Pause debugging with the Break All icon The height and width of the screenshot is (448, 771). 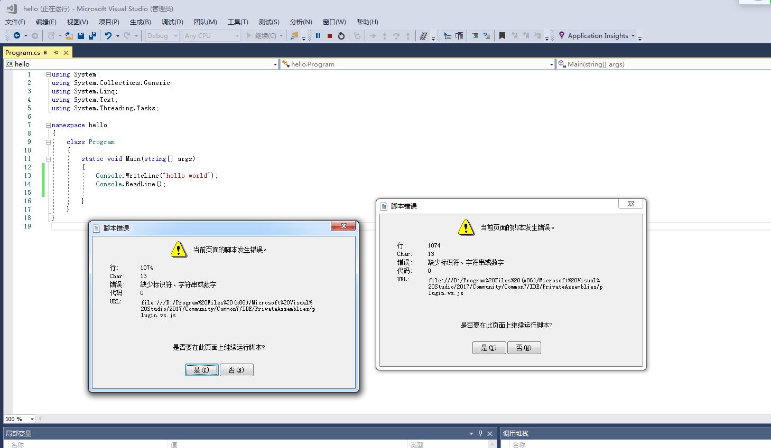pyautogui.click(x=318, y=36)
